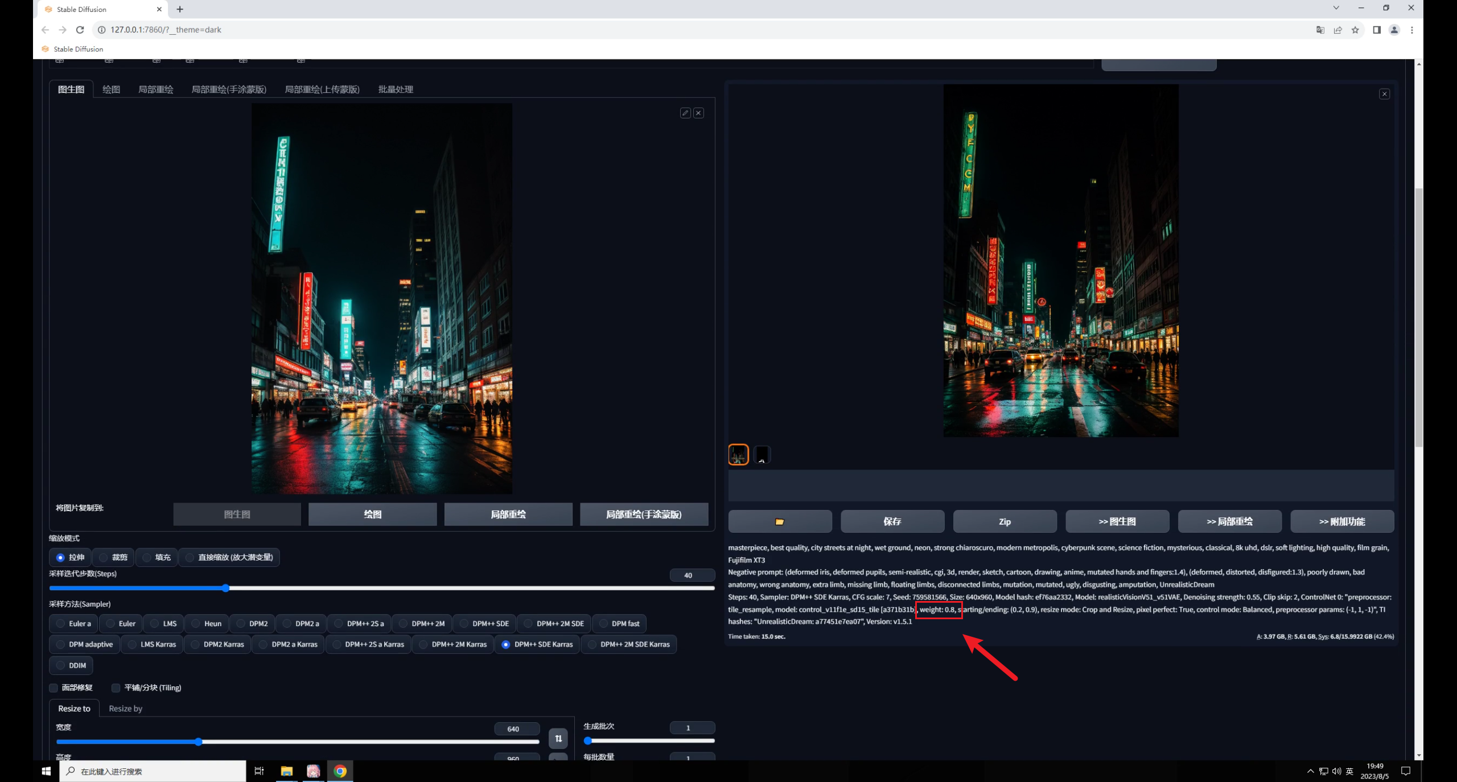Enable the 平铺/分块 (Tiling) checkbox

(x=116, y=688)
